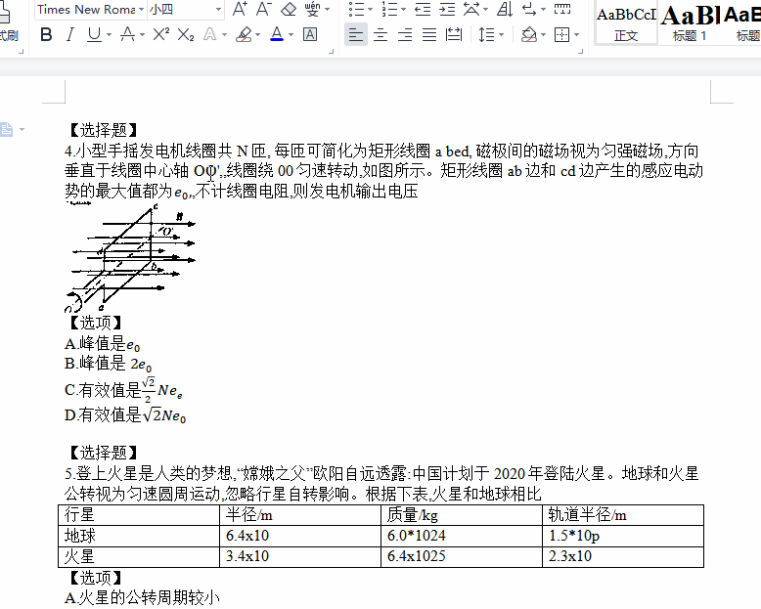This screenshot has width=761, height=609.
Task: Open the Font dialog launcher
Action: [332, 51]
